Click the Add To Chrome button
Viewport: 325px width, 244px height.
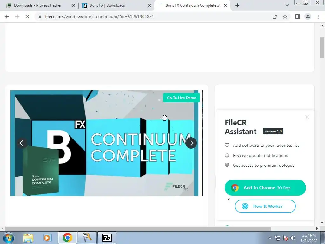265,188
